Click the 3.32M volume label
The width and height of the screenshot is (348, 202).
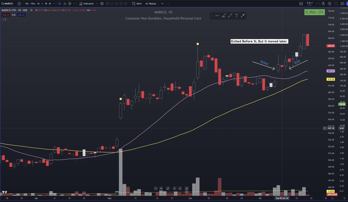tap(330, 191)
